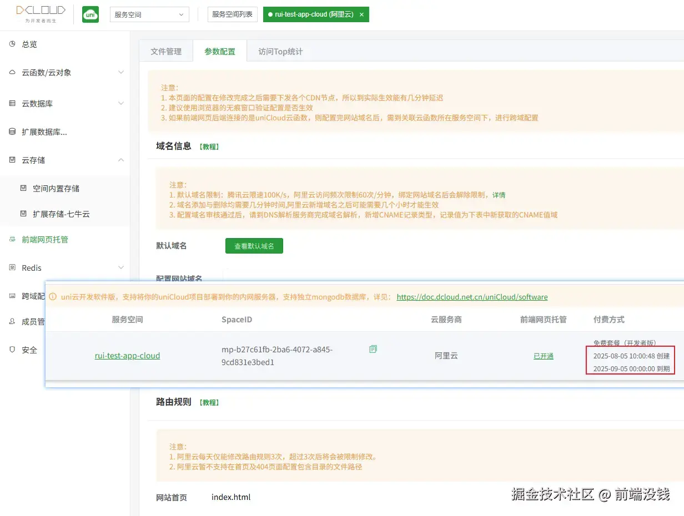
Task: Click the 云存储 disk icon
Action: pos(12,160)
